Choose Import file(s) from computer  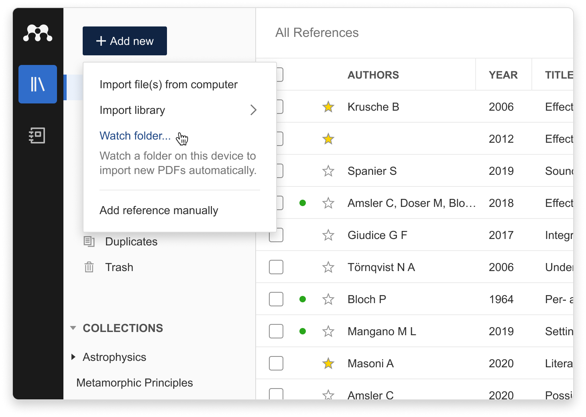(169, 85)
